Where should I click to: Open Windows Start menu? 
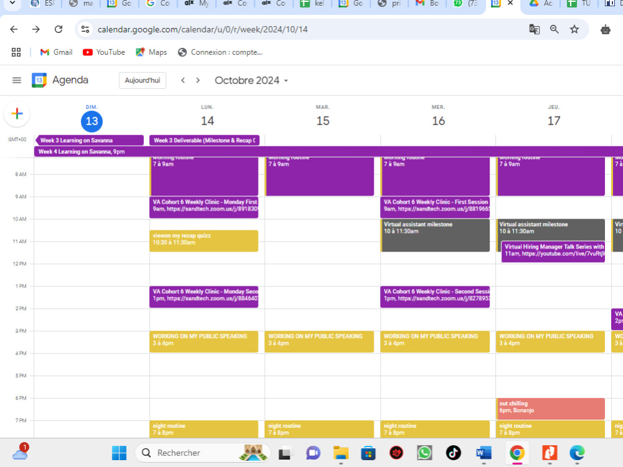click(x=119, y=453)
